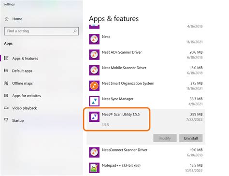Select Apps & features in sidebar
This screenshot has width=229, height=176.
click(25, 59)
